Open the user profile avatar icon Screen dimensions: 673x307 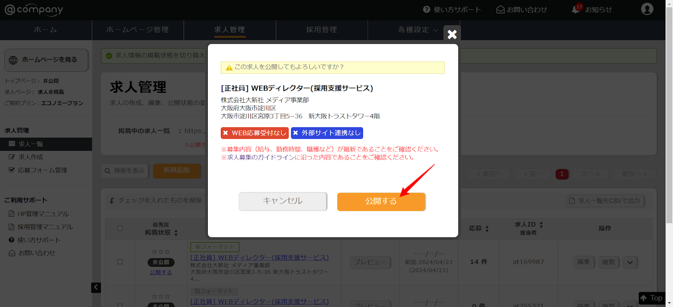point(647,9)
